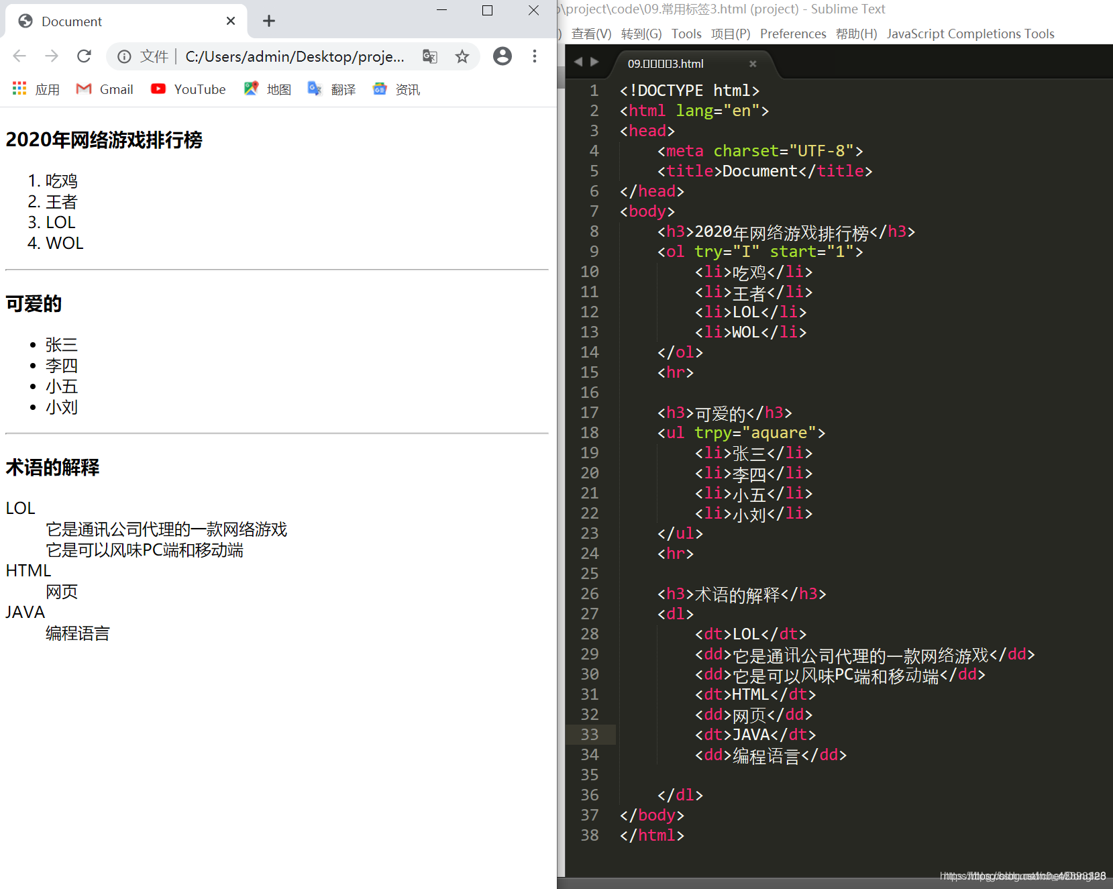Click bullet item 张三 in browser
The height and width of the screenshot is (889, 1113).
click(62, 345)
